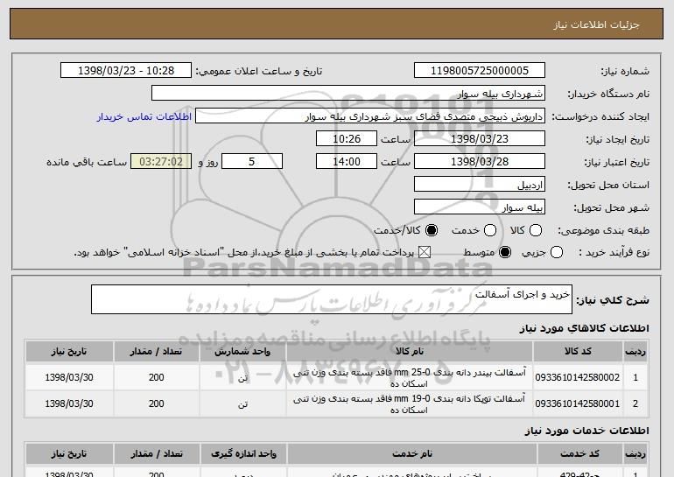Click the validity date field 1398/03/28

pyautogui.click(x=480, y=162)
